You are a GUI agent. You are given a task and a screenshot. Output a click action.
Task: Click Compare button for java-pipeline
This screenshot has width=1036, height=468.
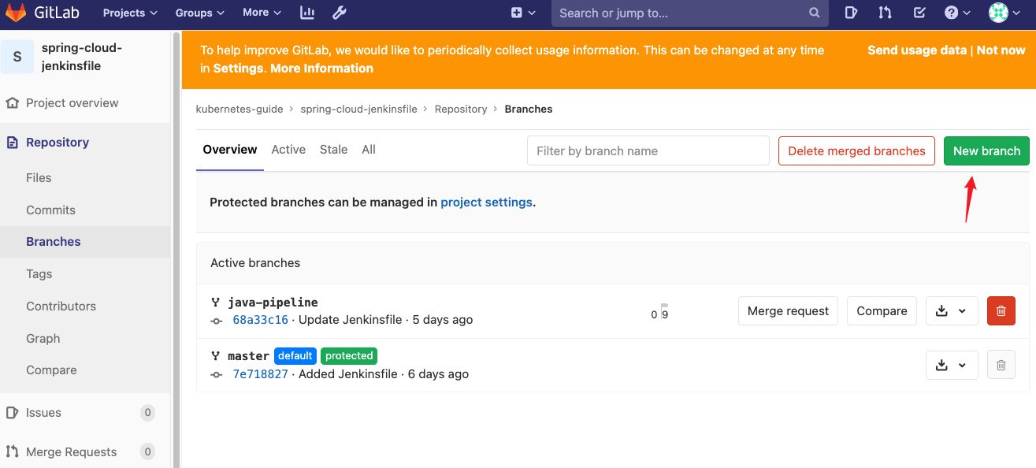(882, 311)
